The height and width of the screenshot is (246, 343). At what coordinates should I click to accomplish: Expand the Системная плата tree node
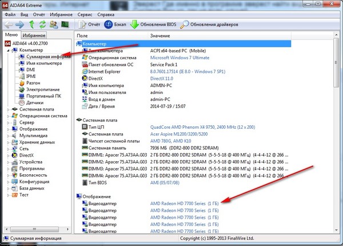7,109
